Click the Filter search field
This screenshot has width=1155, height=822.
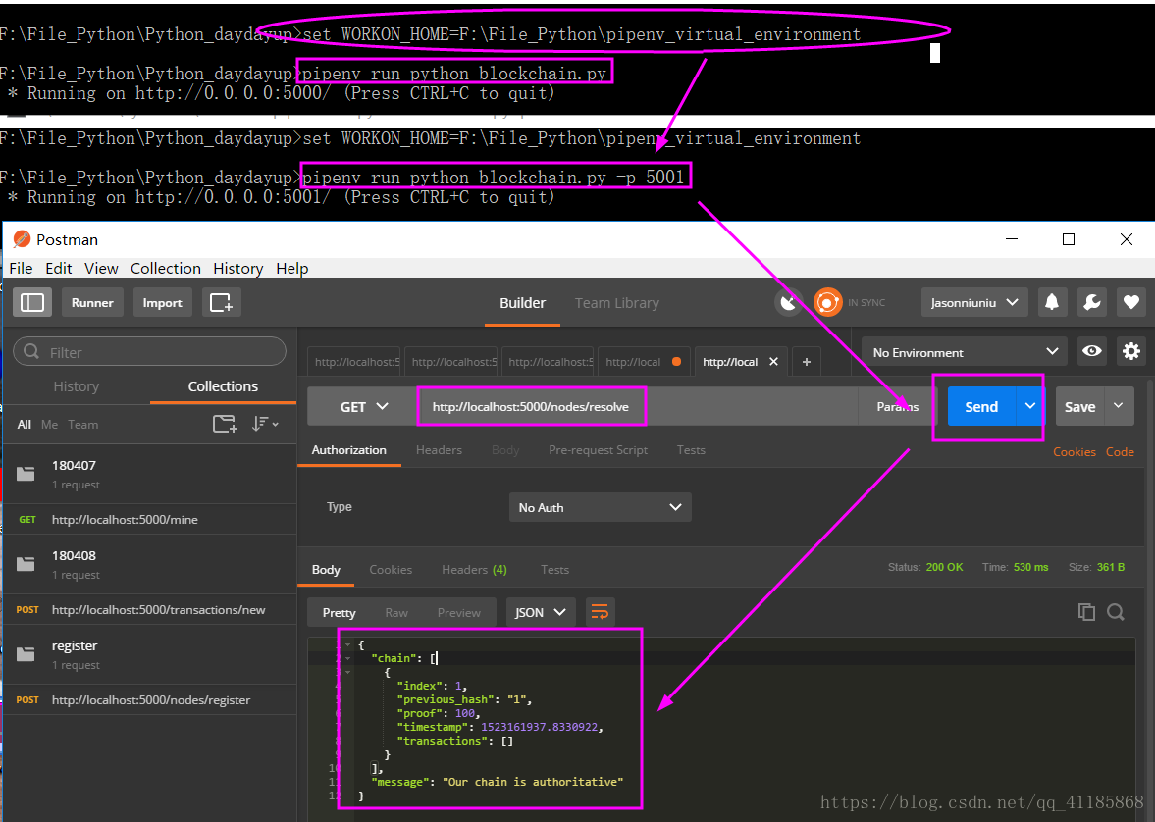149,352
